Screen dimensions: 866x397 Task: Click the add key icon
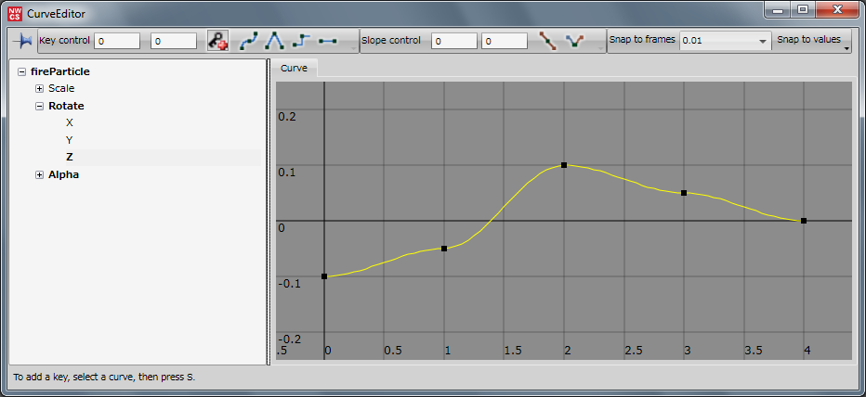coord(217,42)
